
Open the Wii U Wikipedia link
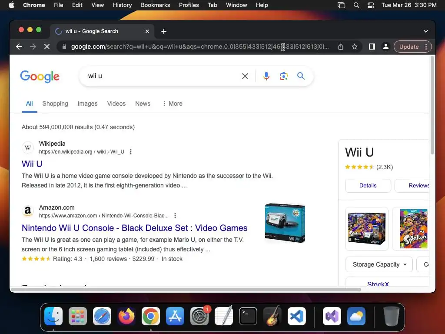(x=32, y=164)
